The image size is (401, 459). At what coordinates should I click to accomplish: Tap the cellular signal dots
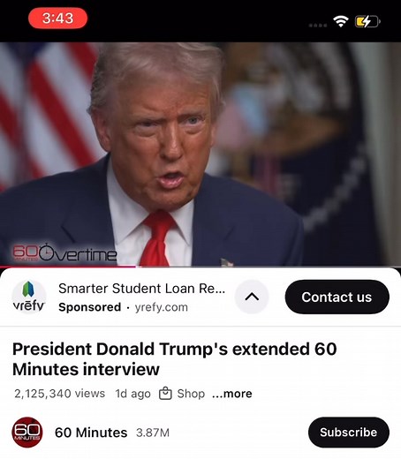[x=318, y=26]
